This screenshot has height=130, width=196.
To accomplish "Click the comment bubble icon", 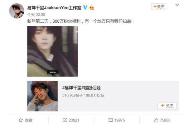I will pyautogui.click(x=111, y=120).
